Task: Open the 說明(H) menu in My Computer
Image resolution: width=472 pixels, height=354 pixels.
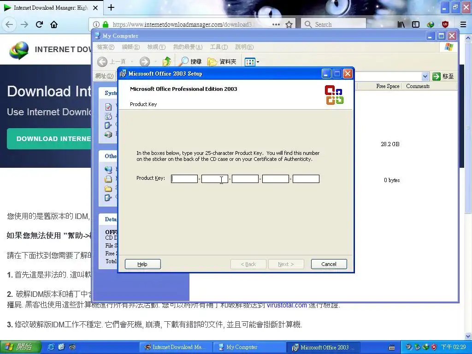Action: [244, 47]
